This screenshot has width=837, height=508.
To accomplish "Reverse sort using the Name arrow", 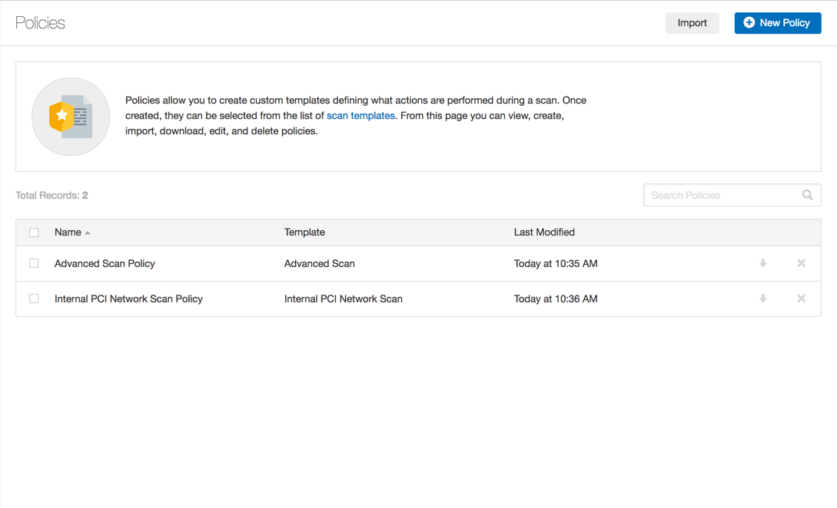I will pyautogui.click(x=88, y=233).
